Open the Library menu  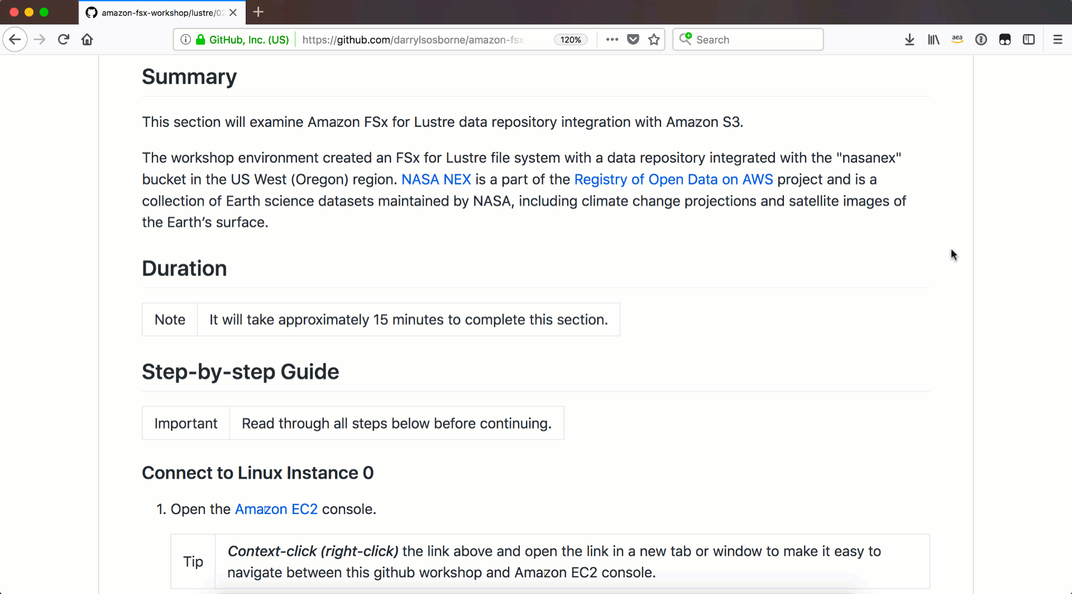(934, 40)
